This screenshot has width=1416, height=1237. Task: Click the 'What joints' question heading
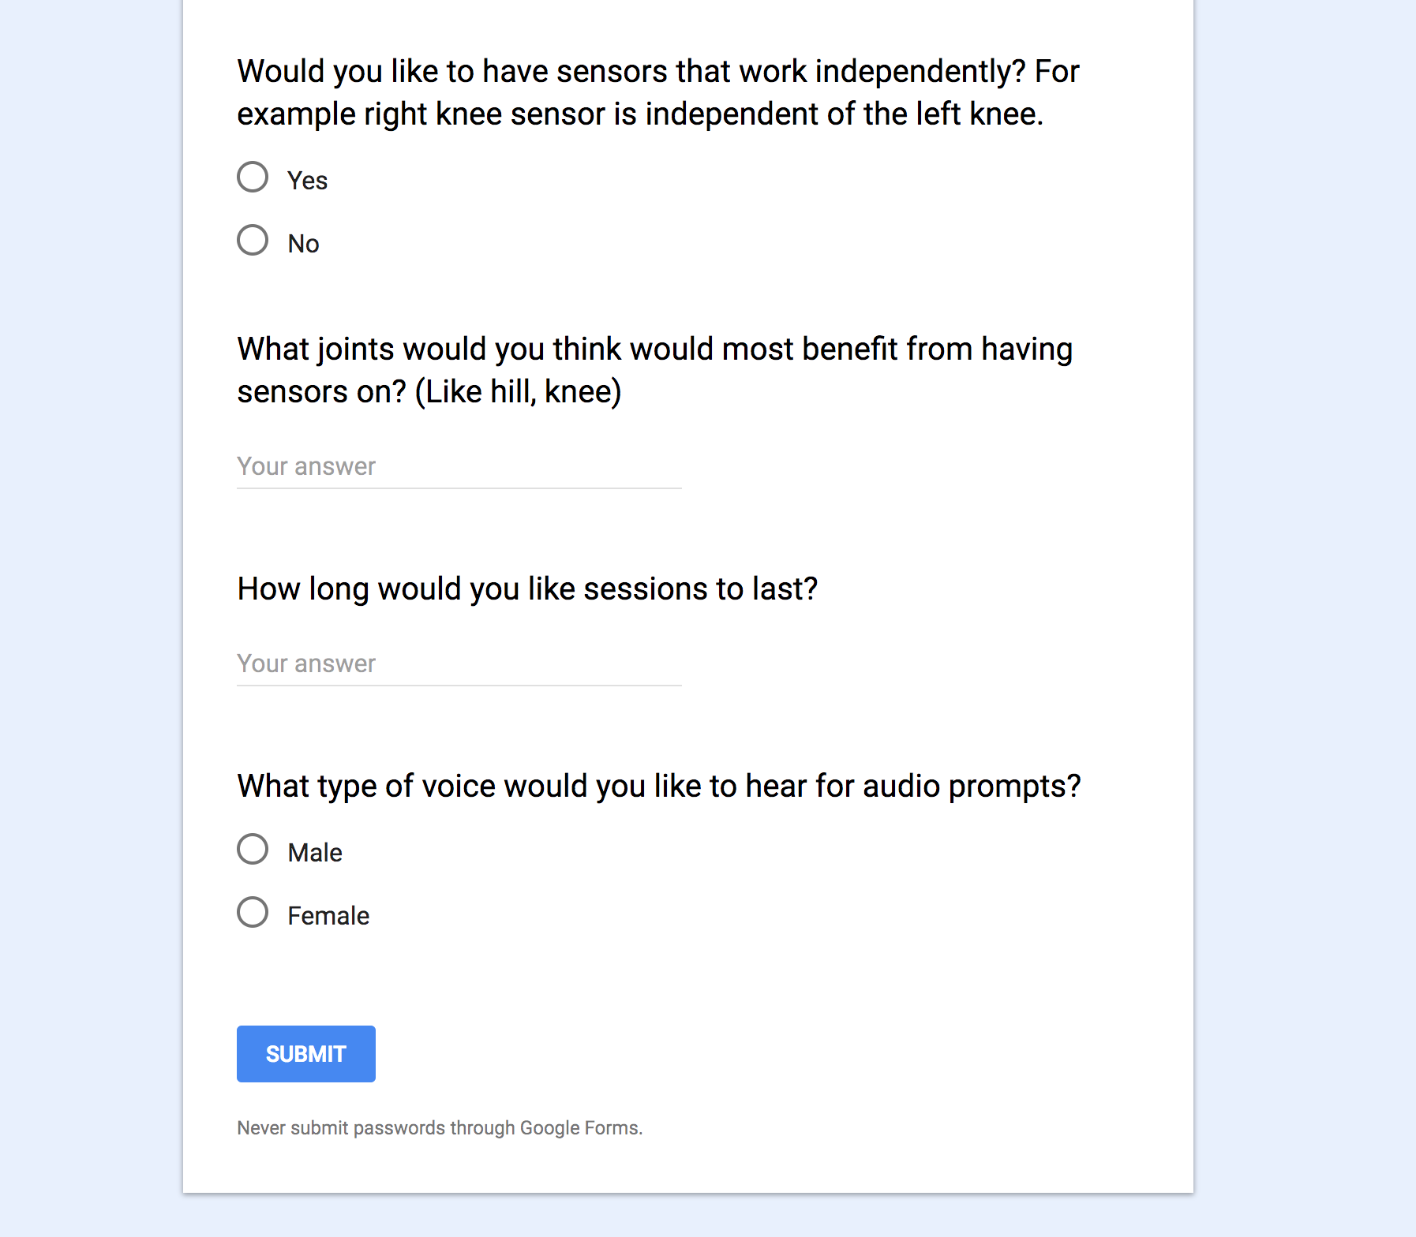click(x=654, y=370)
